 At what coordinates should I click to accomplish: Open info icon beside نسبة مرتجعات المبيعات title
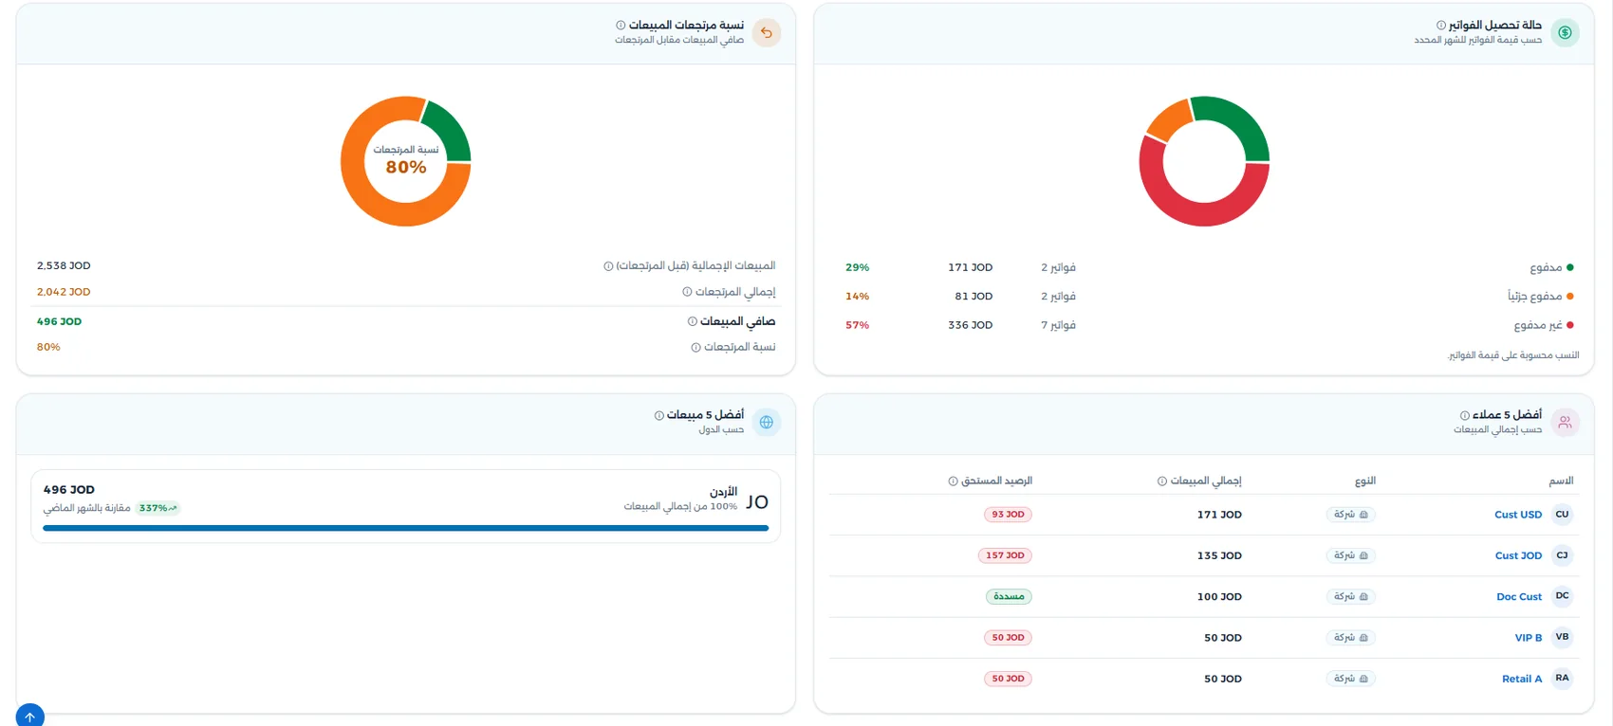pyautogui.click(x=621, y=26)
